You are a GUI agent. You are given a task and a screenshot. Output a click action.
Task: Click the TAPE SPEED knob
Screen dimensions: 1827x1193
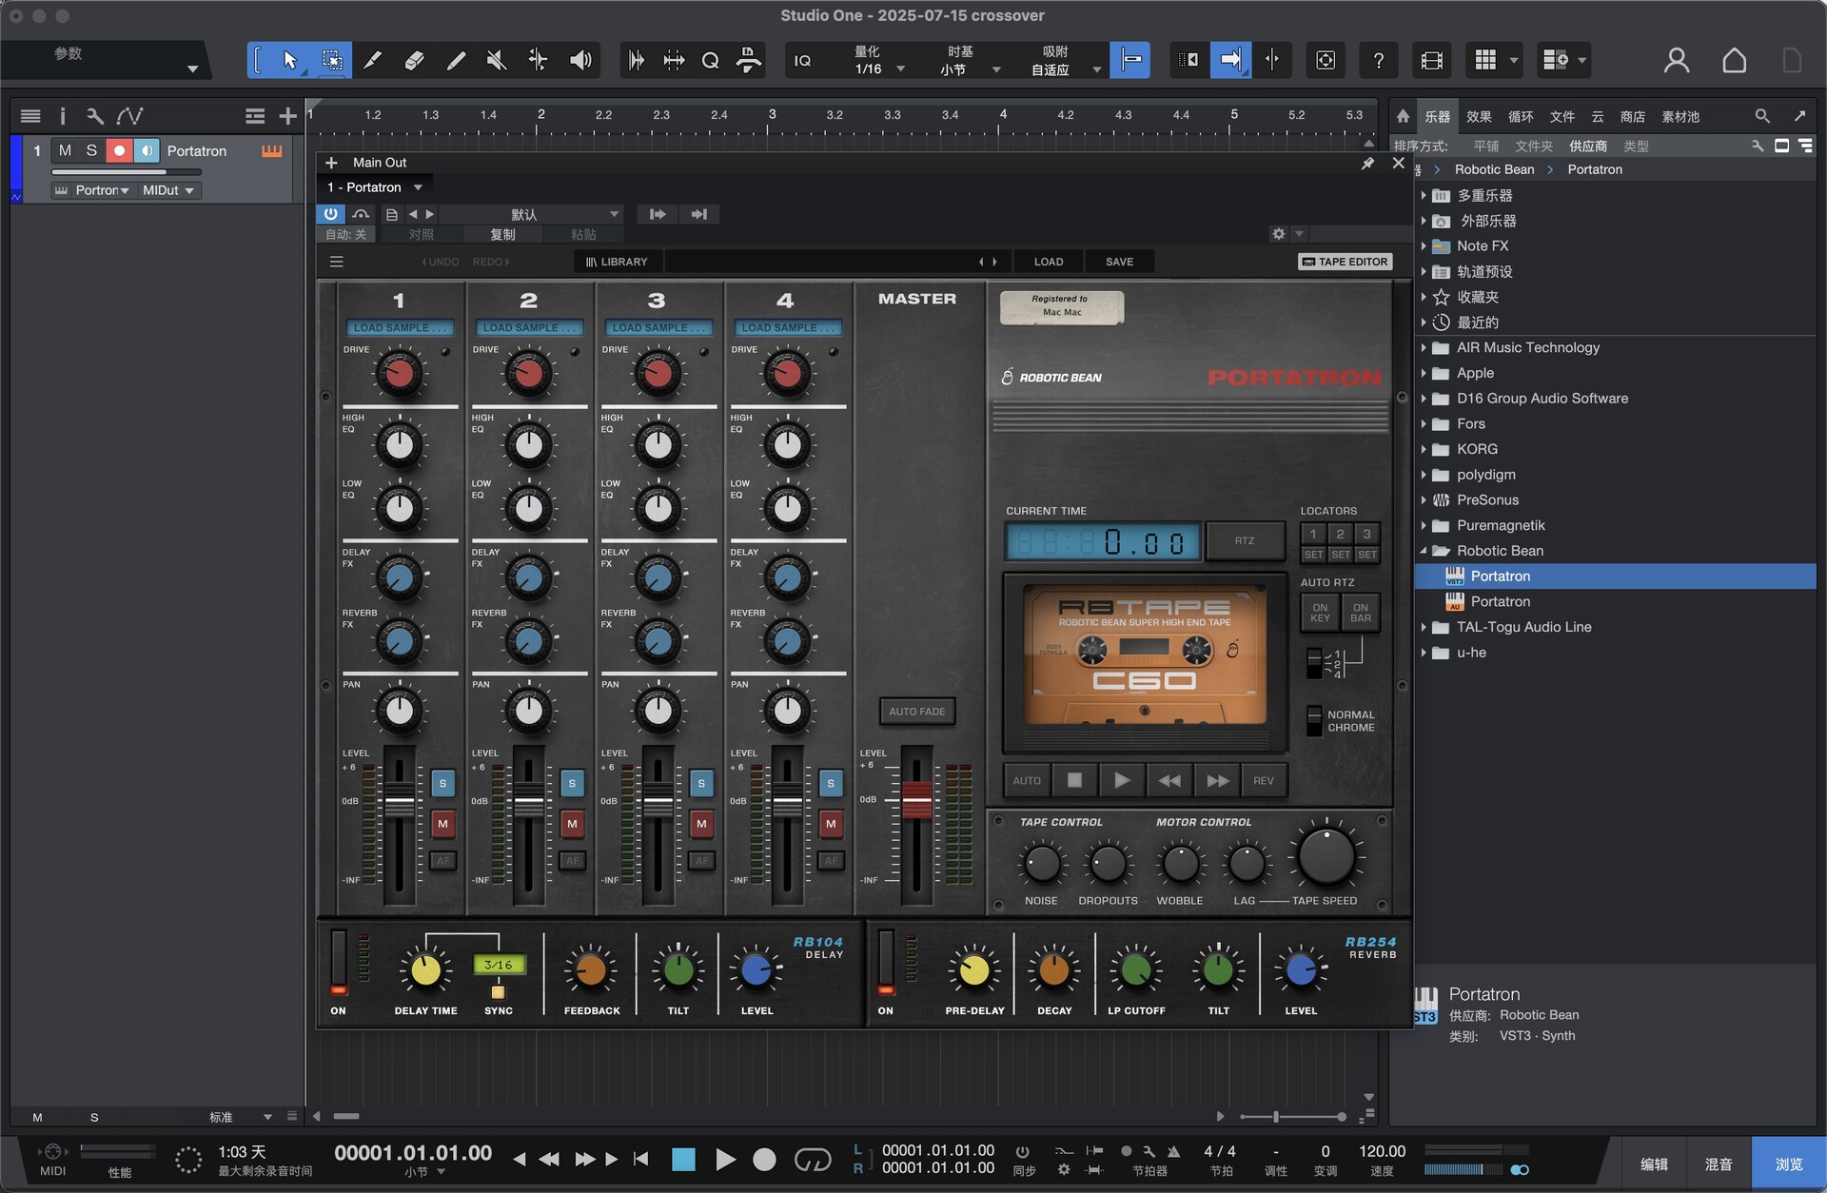click(1326, 855)
